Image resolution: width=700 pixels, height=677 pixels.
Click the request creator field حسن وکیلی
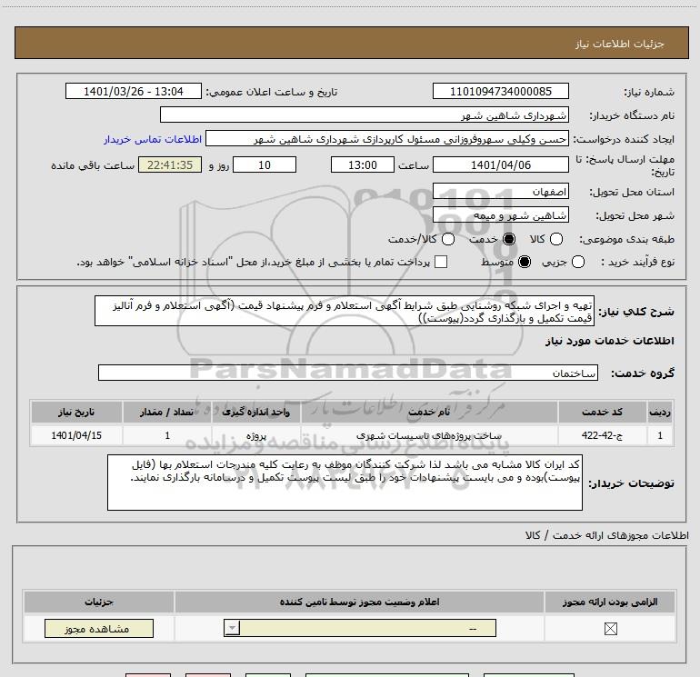[x=387, y=139]
